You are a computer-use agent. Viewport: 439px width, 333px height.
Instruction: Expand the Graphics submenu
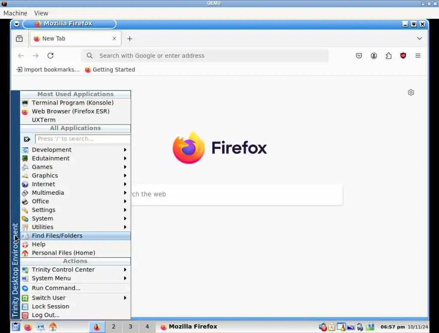click(75, 175)
